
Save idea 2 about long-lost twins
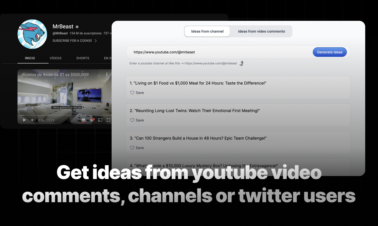[137, 120]
